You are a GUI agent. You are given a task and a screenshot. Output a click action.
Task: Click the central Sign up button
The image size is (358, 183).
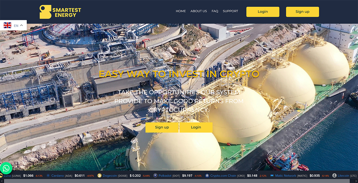point(162,127)
